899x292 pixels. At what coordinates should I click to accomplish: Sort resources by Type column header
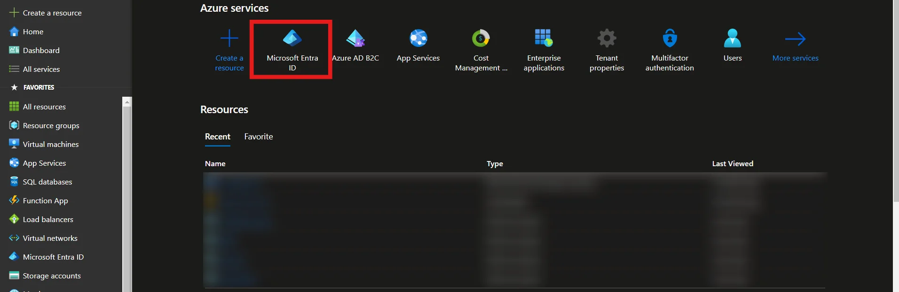click(x=495, y=163)
